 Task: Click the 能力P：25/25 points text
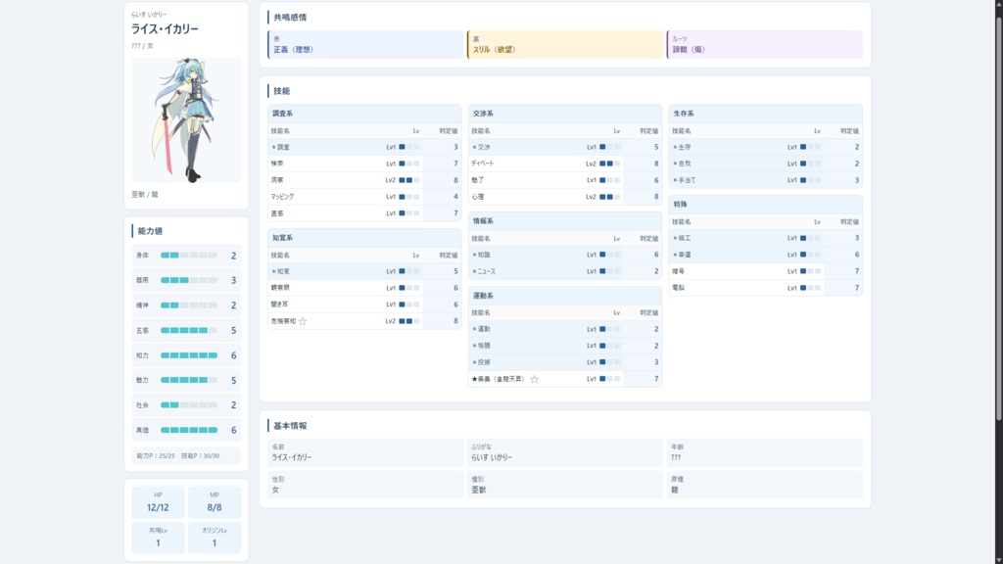pos(156,456)
